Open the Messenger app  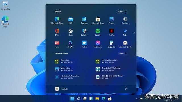coord(98,44)
